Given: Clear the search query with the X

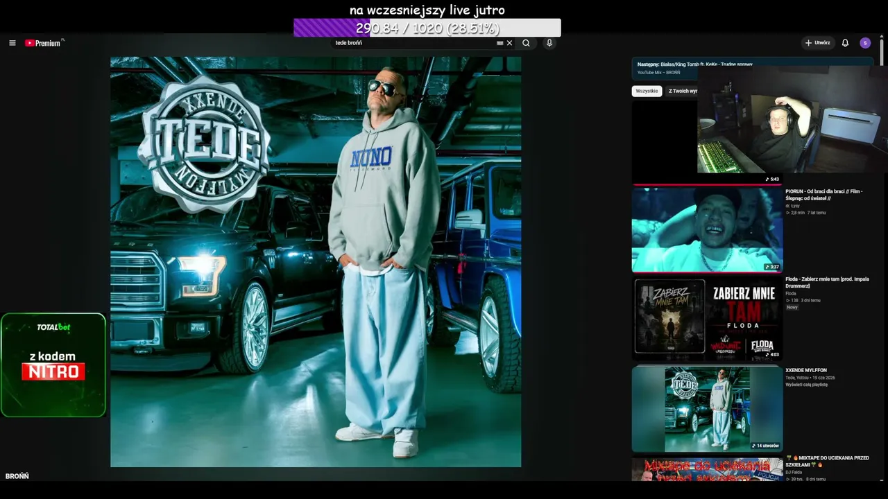Looking at the screenshot, I should coord(509,43).
